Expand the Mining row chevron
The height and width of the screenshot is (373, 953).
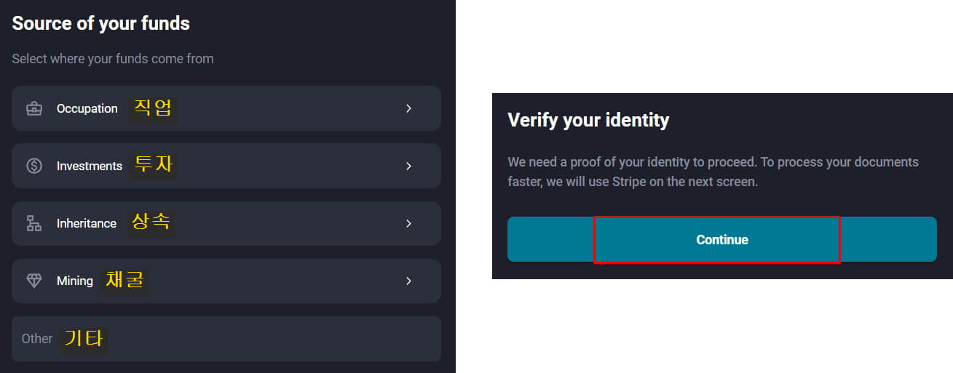408,281
